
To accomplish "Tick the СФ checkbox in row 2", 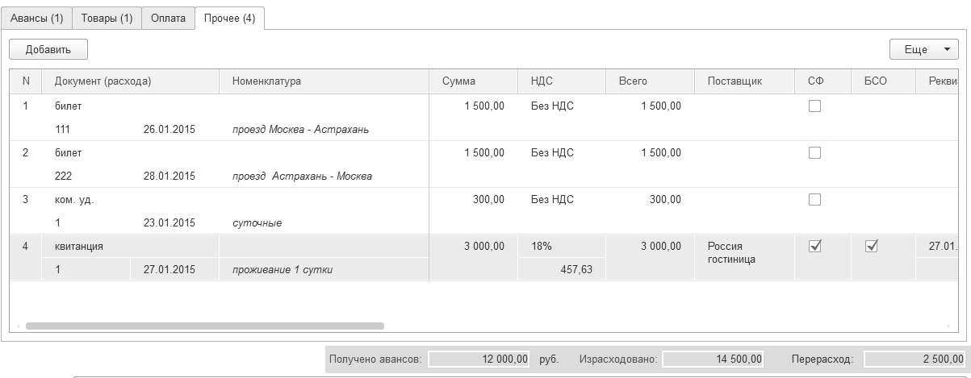I will point(814,152).
